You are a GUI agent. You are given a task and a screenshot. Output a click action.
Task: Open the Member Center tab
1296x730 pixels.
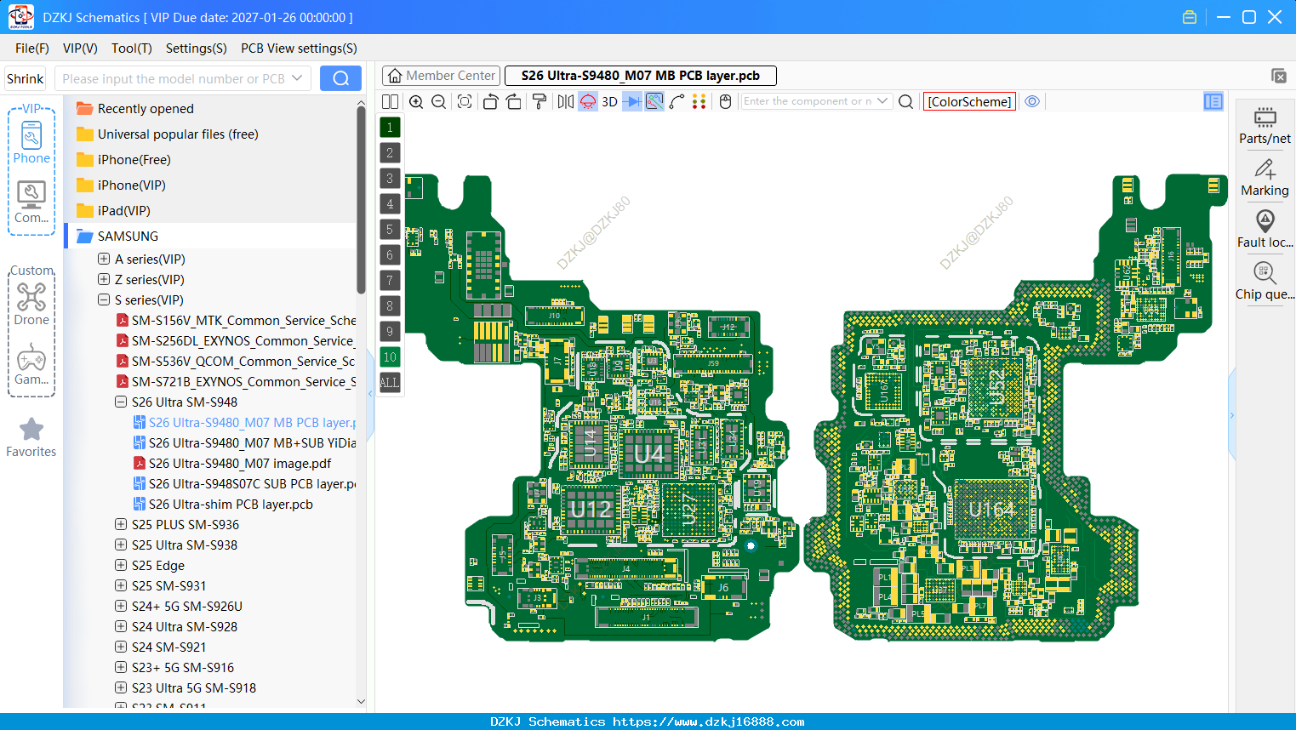click(x=441, y=76)
